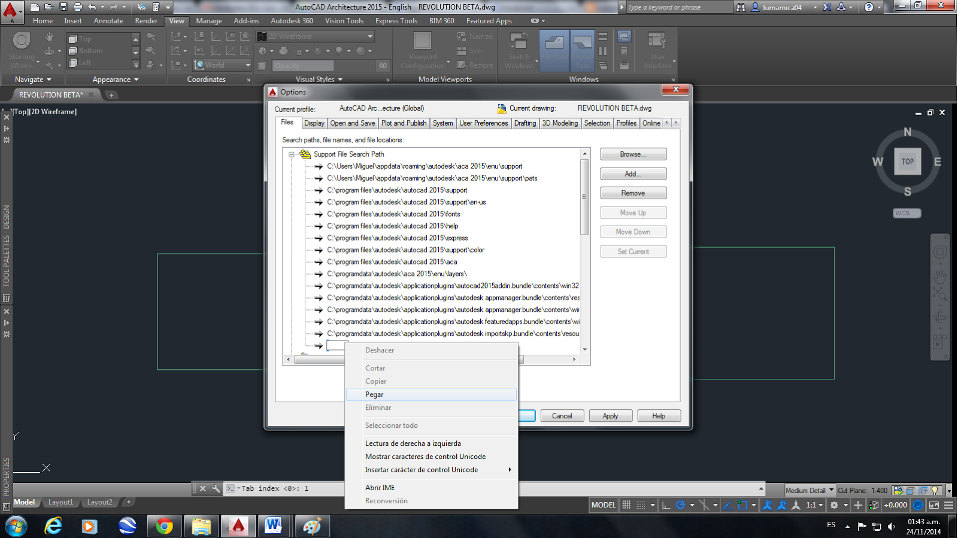Click the Plot printer icon in quick access toolbar
This screenshot has width=958, height=538.
pos(78,7)
